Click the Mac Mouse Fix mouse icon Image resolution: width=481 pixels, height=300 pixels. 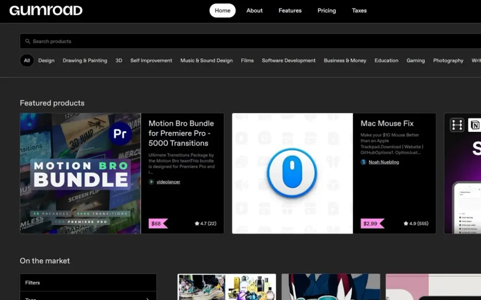(292, 173)
